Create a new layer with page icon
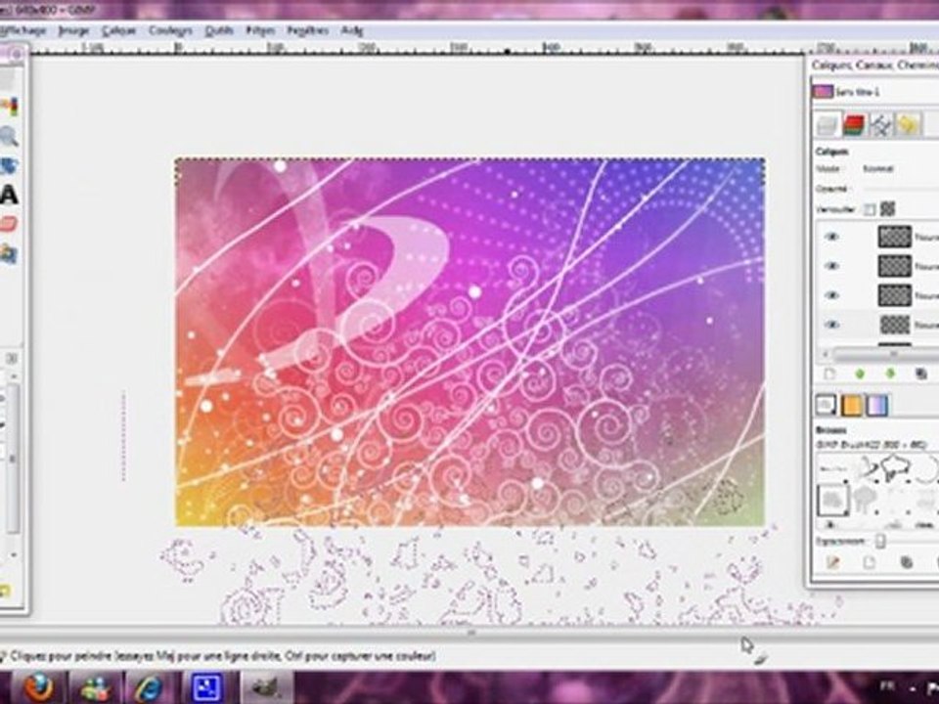Screen dimensions: 939x704 pyautogui.click(x=829, y=374)
